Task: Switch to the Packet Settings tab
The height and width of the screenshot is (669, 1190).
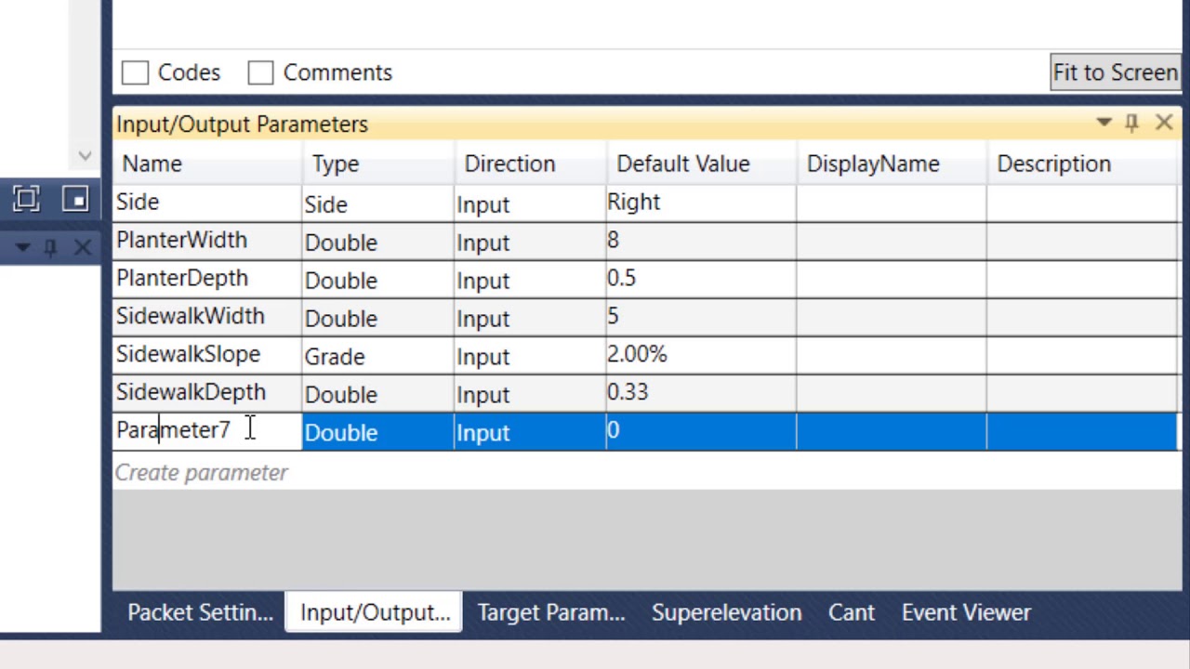Action: point(200,612)
